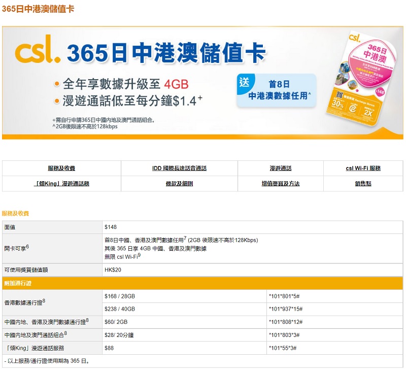Click the 漫遊通話低至每分鐘$1.4 banner text
Image resolution: width=406 pixels, height=372 pixels.
(132, 100)
